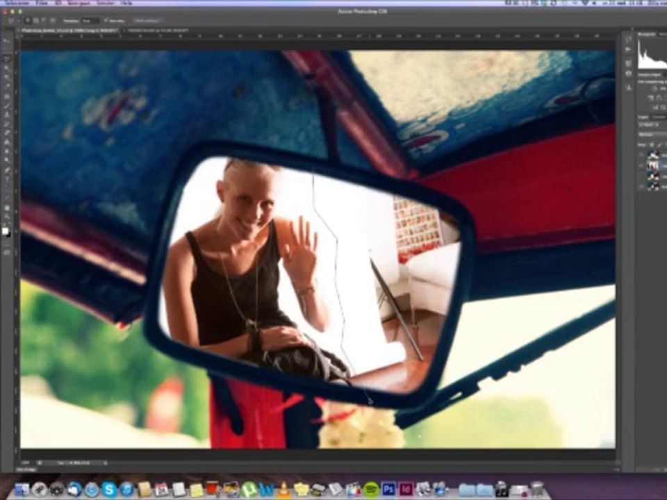Select the Path Selection tool
Image resolution: width=667 pixels, height=500 pixels.
tap(7, 189)
